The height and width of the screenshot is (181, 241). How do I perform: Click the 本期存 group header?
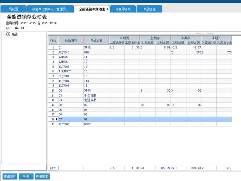tap(186, 38)
